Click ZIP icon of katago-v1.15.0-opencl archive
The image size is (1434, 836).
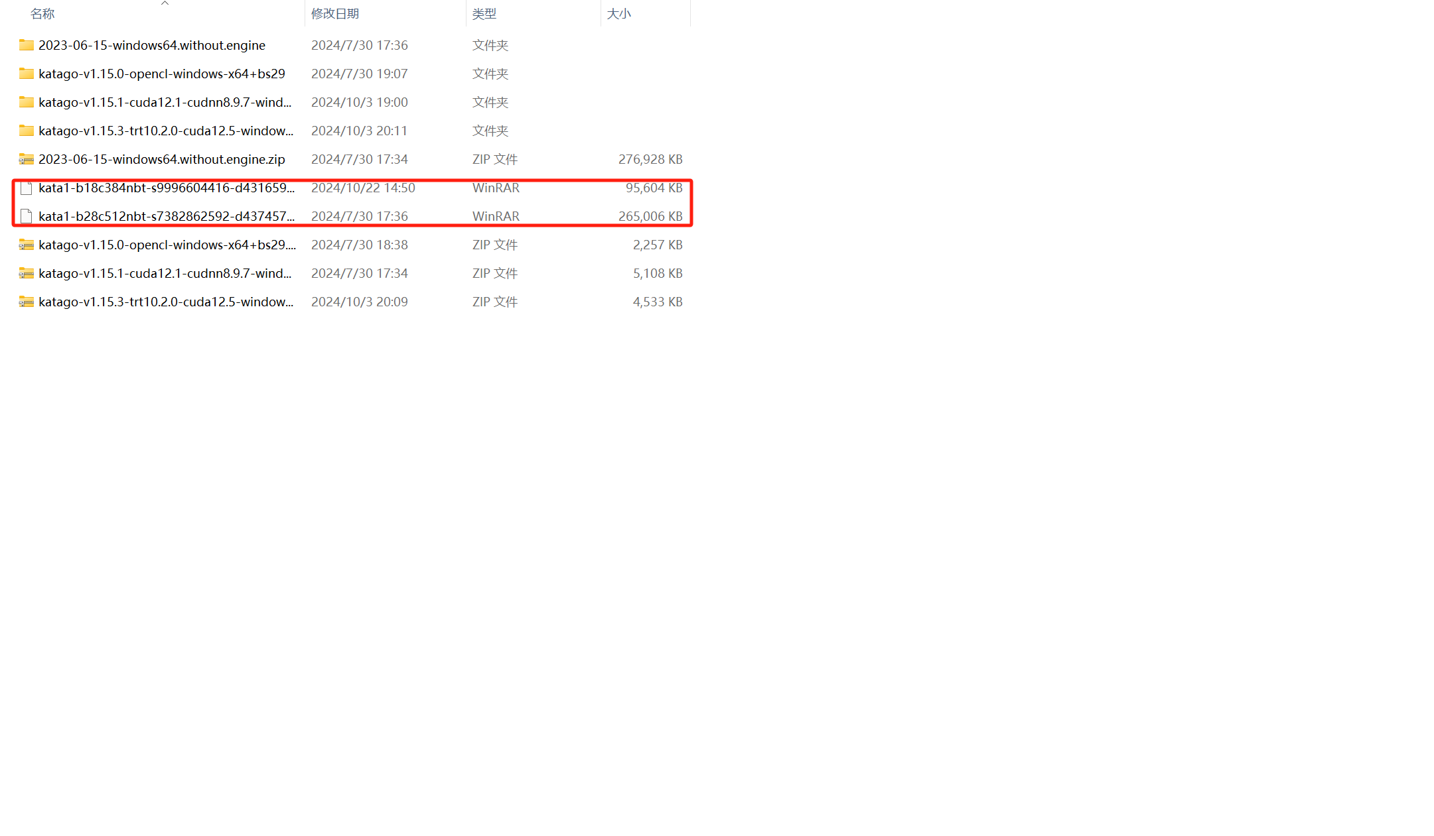tap(27, 245)
